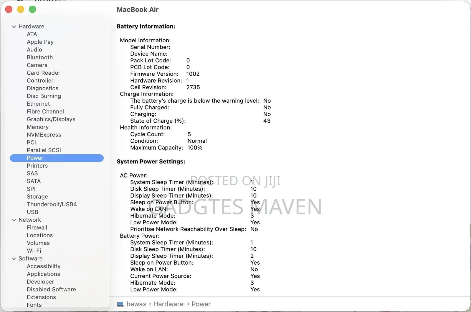Click the Battery Information heading
The image size is (471, 312).
(146, 26)
